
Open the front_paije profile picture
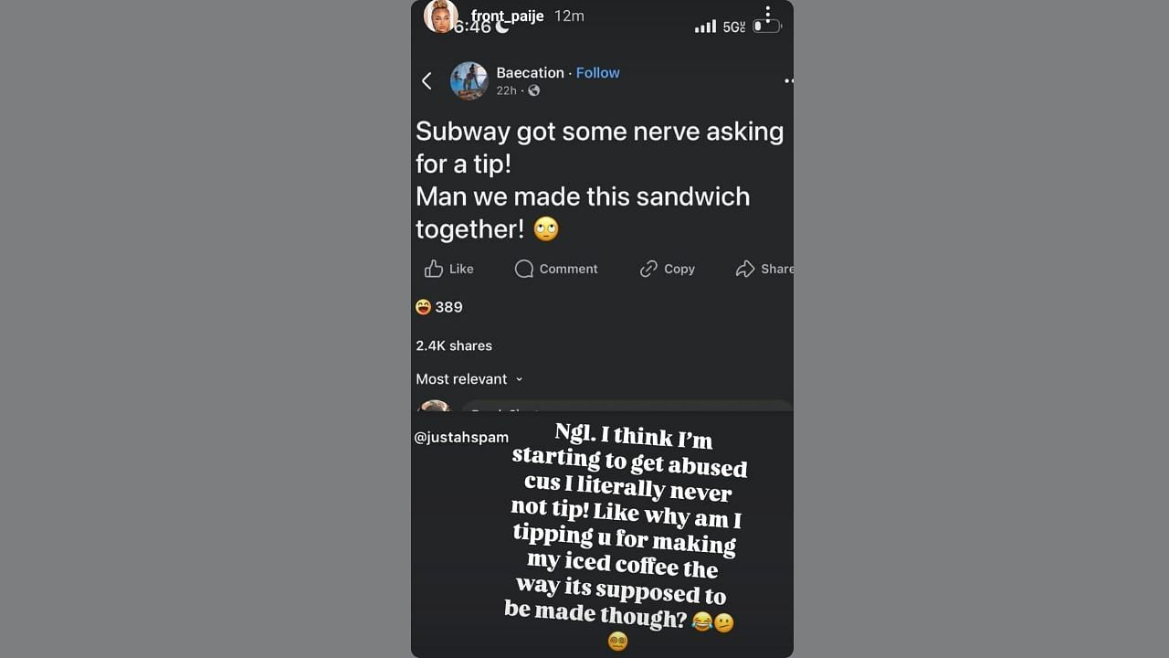point(440,16)
